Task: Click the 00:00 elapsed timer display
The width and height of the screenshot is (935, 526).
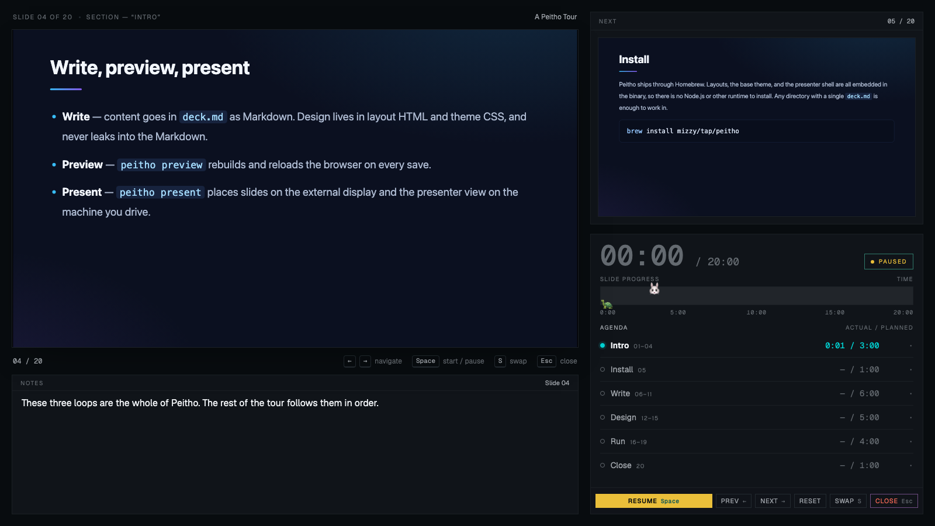Action: (x=642, y=256)
